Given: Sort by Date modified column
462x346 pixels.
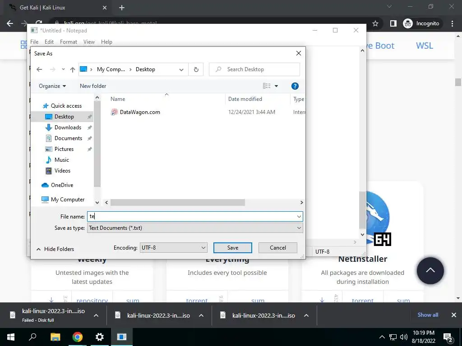Looking at the screenshot, I should [245, 99].
